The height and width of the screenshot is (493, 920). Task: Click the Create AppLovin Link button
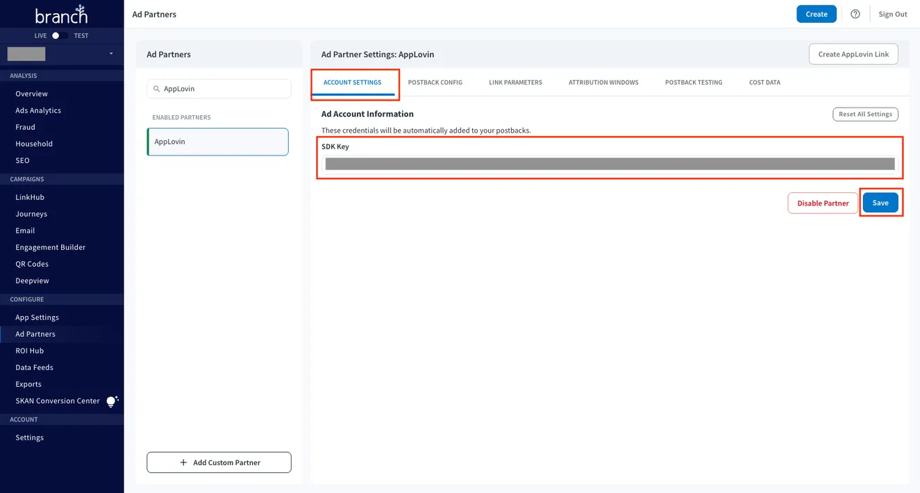coord(853,53)
